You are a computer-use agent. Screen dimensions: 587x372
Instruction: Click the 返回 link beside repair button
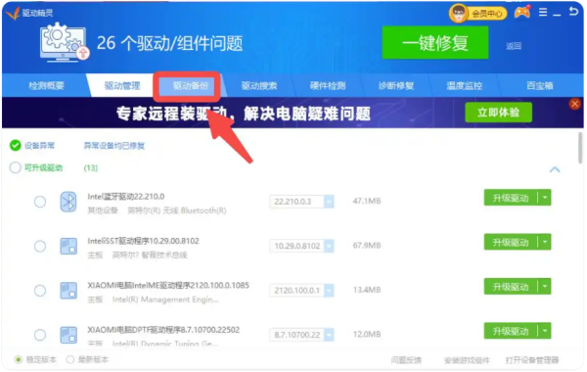click(x=514, y=46)
